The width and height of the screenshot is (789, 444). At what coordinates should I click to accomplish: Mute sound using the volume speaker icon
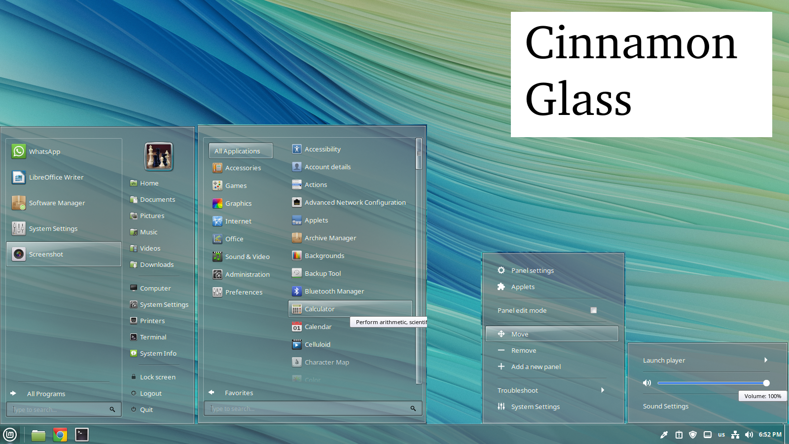(647, 383)
